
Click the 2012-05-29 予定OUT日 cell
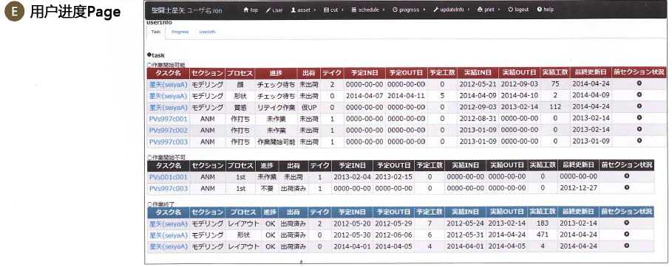pos(393,223)
